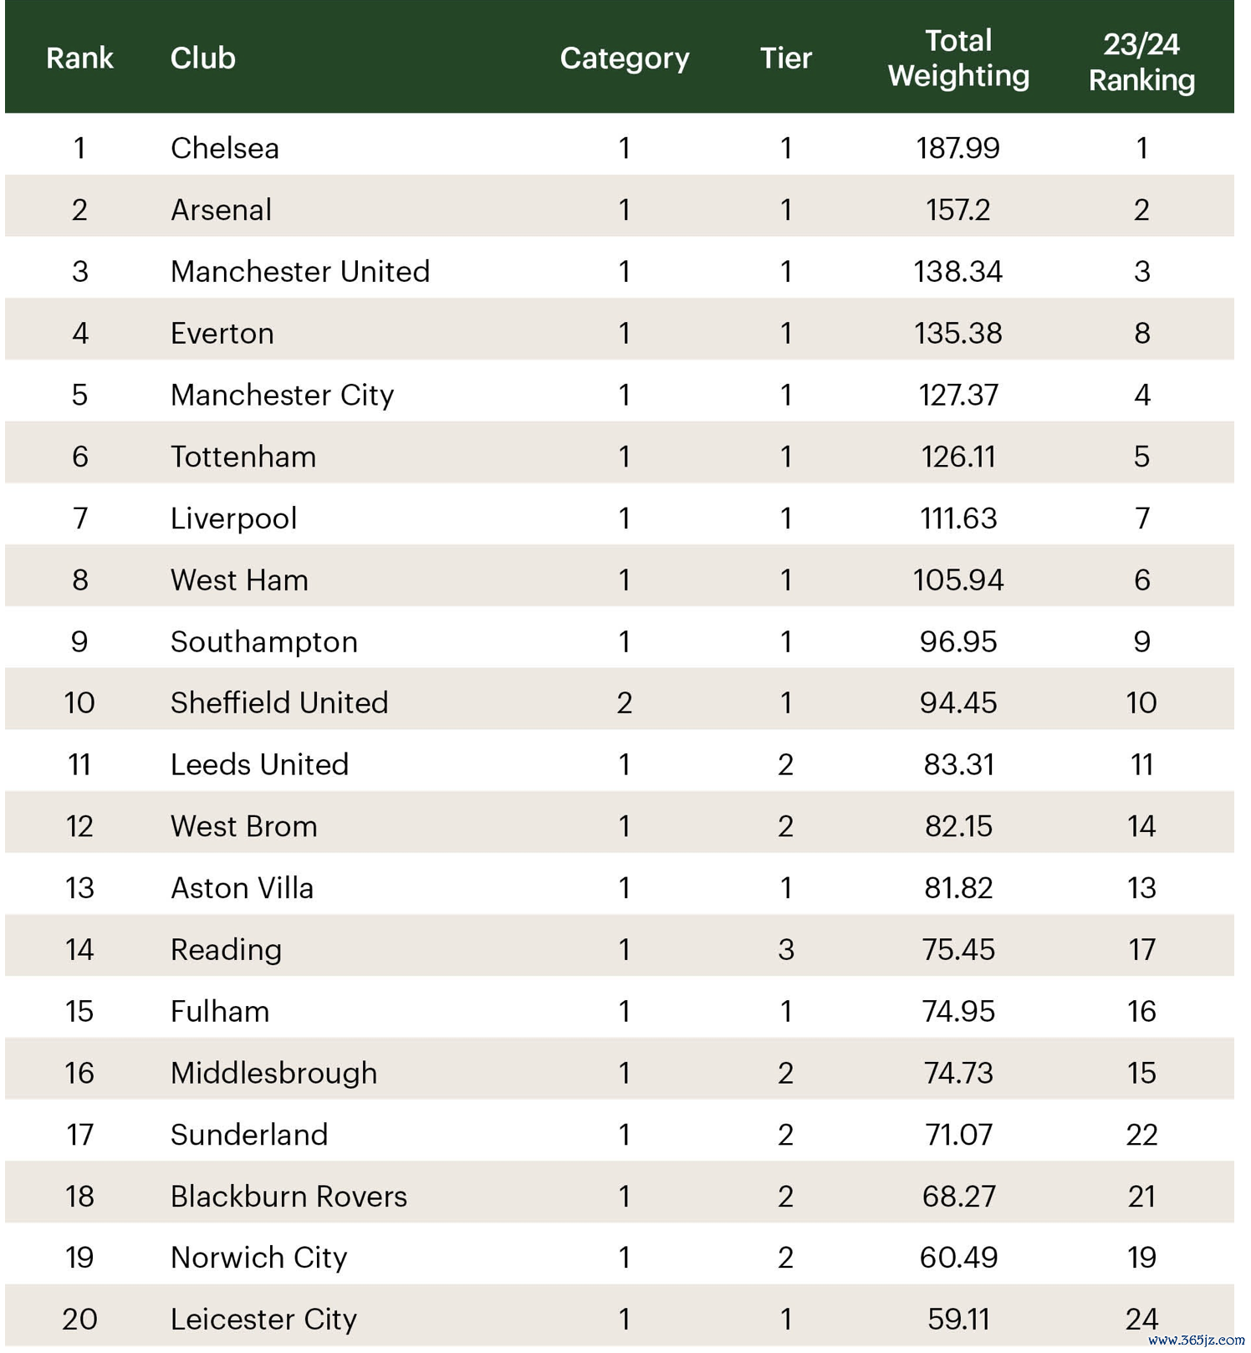1251x1353 pixels.
Task: Select the Liverpool club name
Action: pos(233,518)
